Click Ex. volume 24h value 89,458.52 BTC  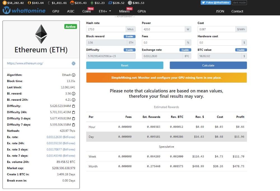(x=66, y=162)
